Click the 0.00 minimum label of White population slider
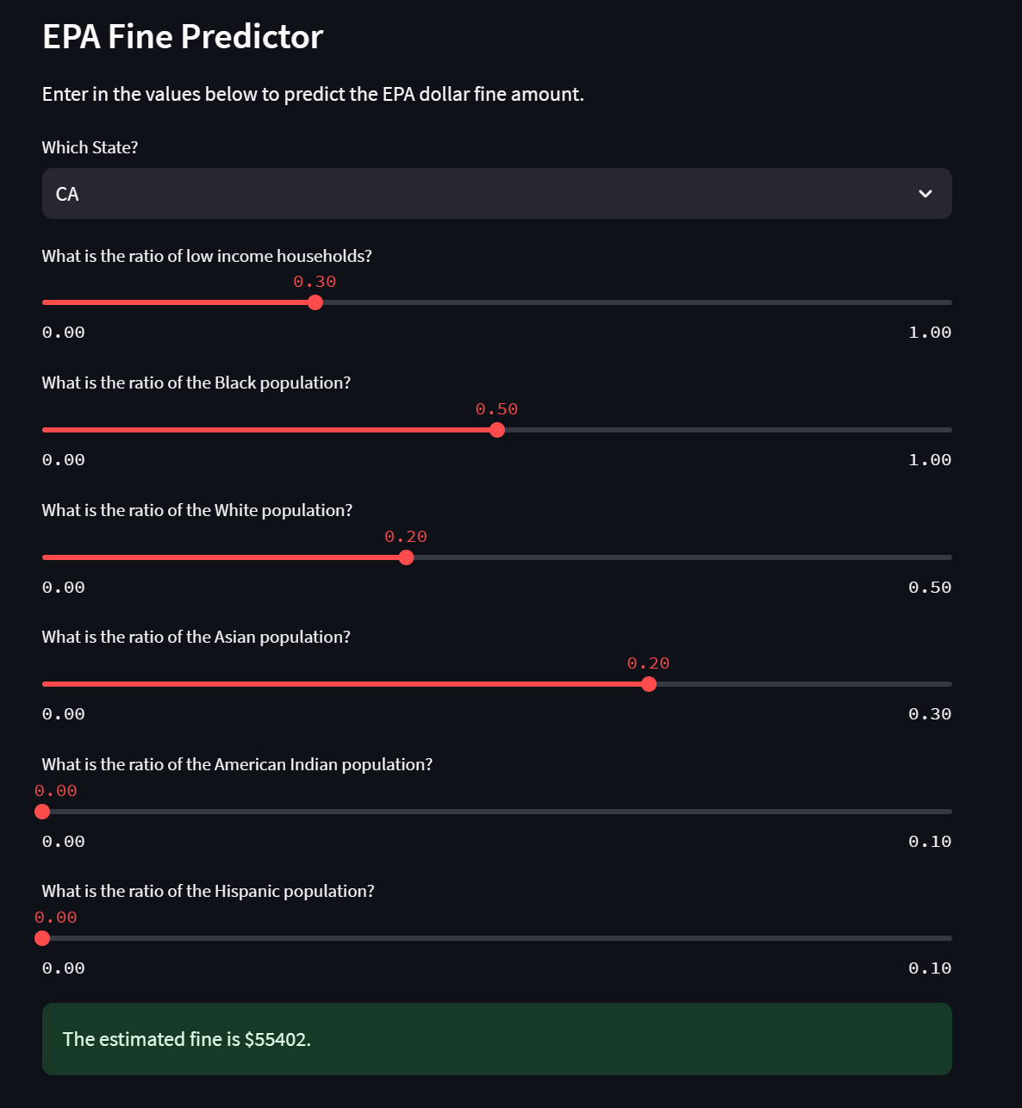This screenshot has width=1022, height=1108. coord(64,588)
